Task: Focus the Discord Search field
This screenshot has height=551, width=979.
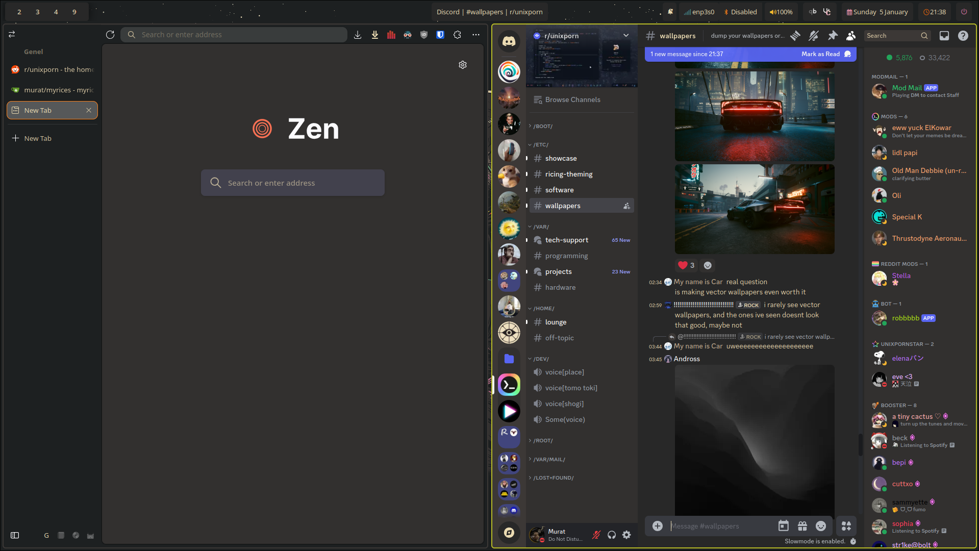Action: 897,36
